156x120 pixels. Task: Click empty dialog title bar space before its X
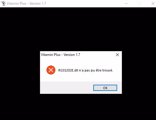click(x=97, y=55)
